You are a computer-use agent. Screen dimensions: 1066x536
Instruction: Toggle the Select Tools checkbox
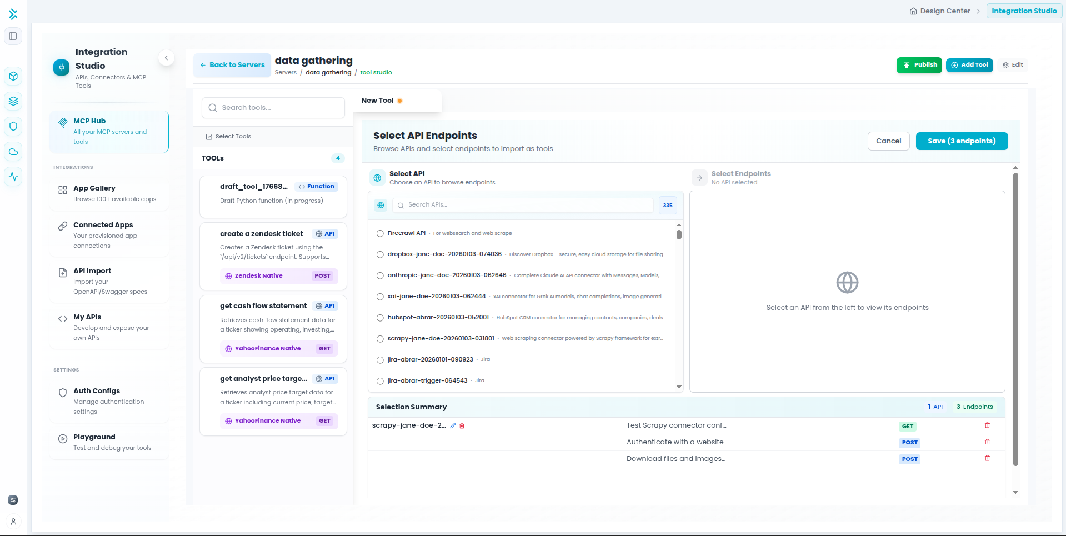click(x=209, y=137)
